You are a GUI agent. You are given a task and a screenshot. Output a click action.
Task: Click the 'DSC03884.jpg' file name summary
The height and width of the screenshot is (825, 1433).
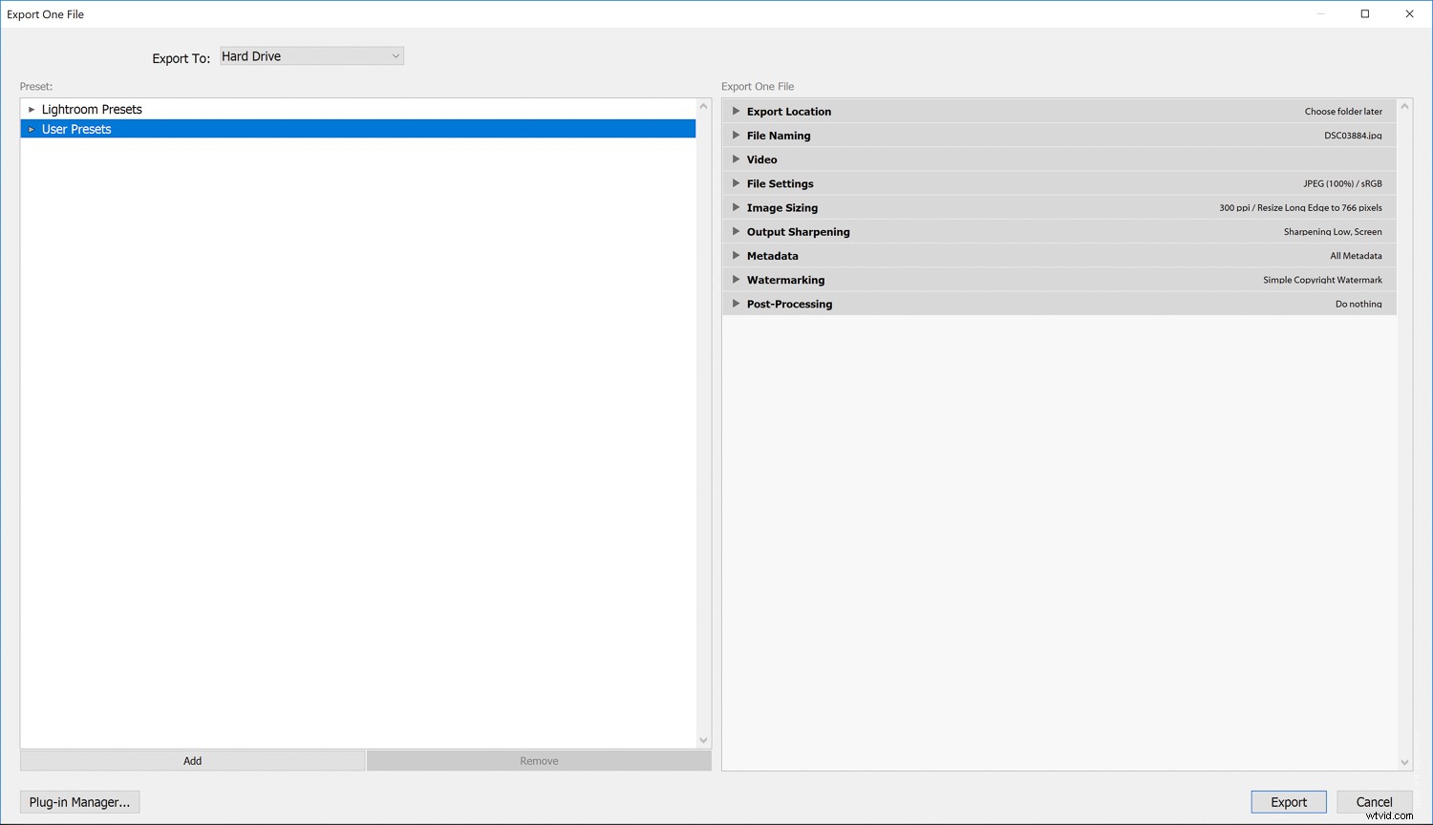[1353, 136]
